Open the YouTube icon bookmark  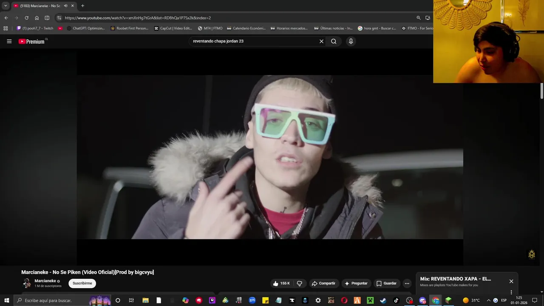tap(60, 28)
